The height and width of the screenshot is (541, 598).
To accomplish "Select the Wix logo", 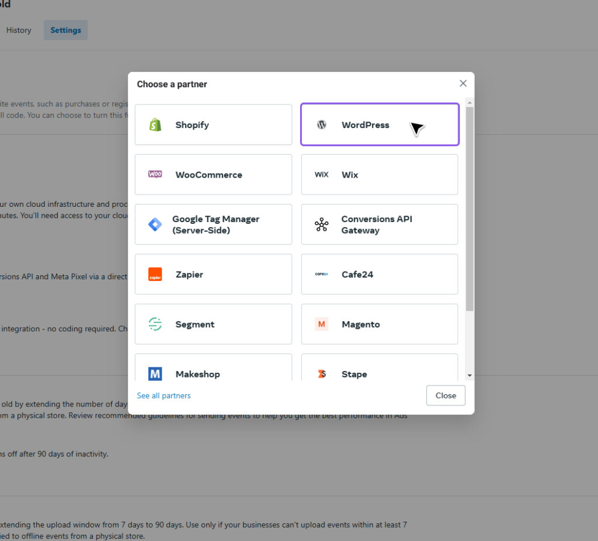I will pos(320,174).
